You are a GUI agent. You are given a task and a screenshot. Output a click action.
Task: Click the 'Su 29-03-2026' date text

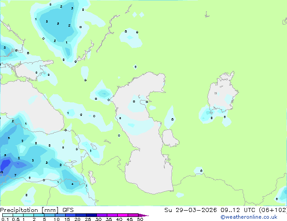click(x=191, y=210)
